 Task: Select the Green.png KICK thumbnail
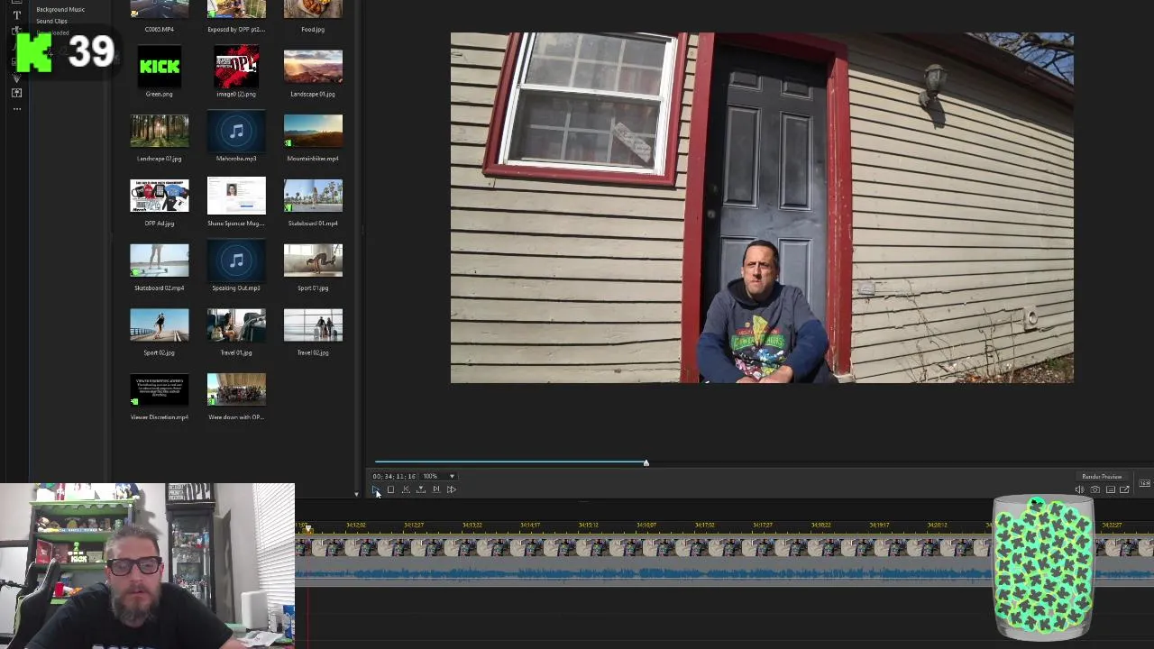pyautogui.click(x=160, y=67)
